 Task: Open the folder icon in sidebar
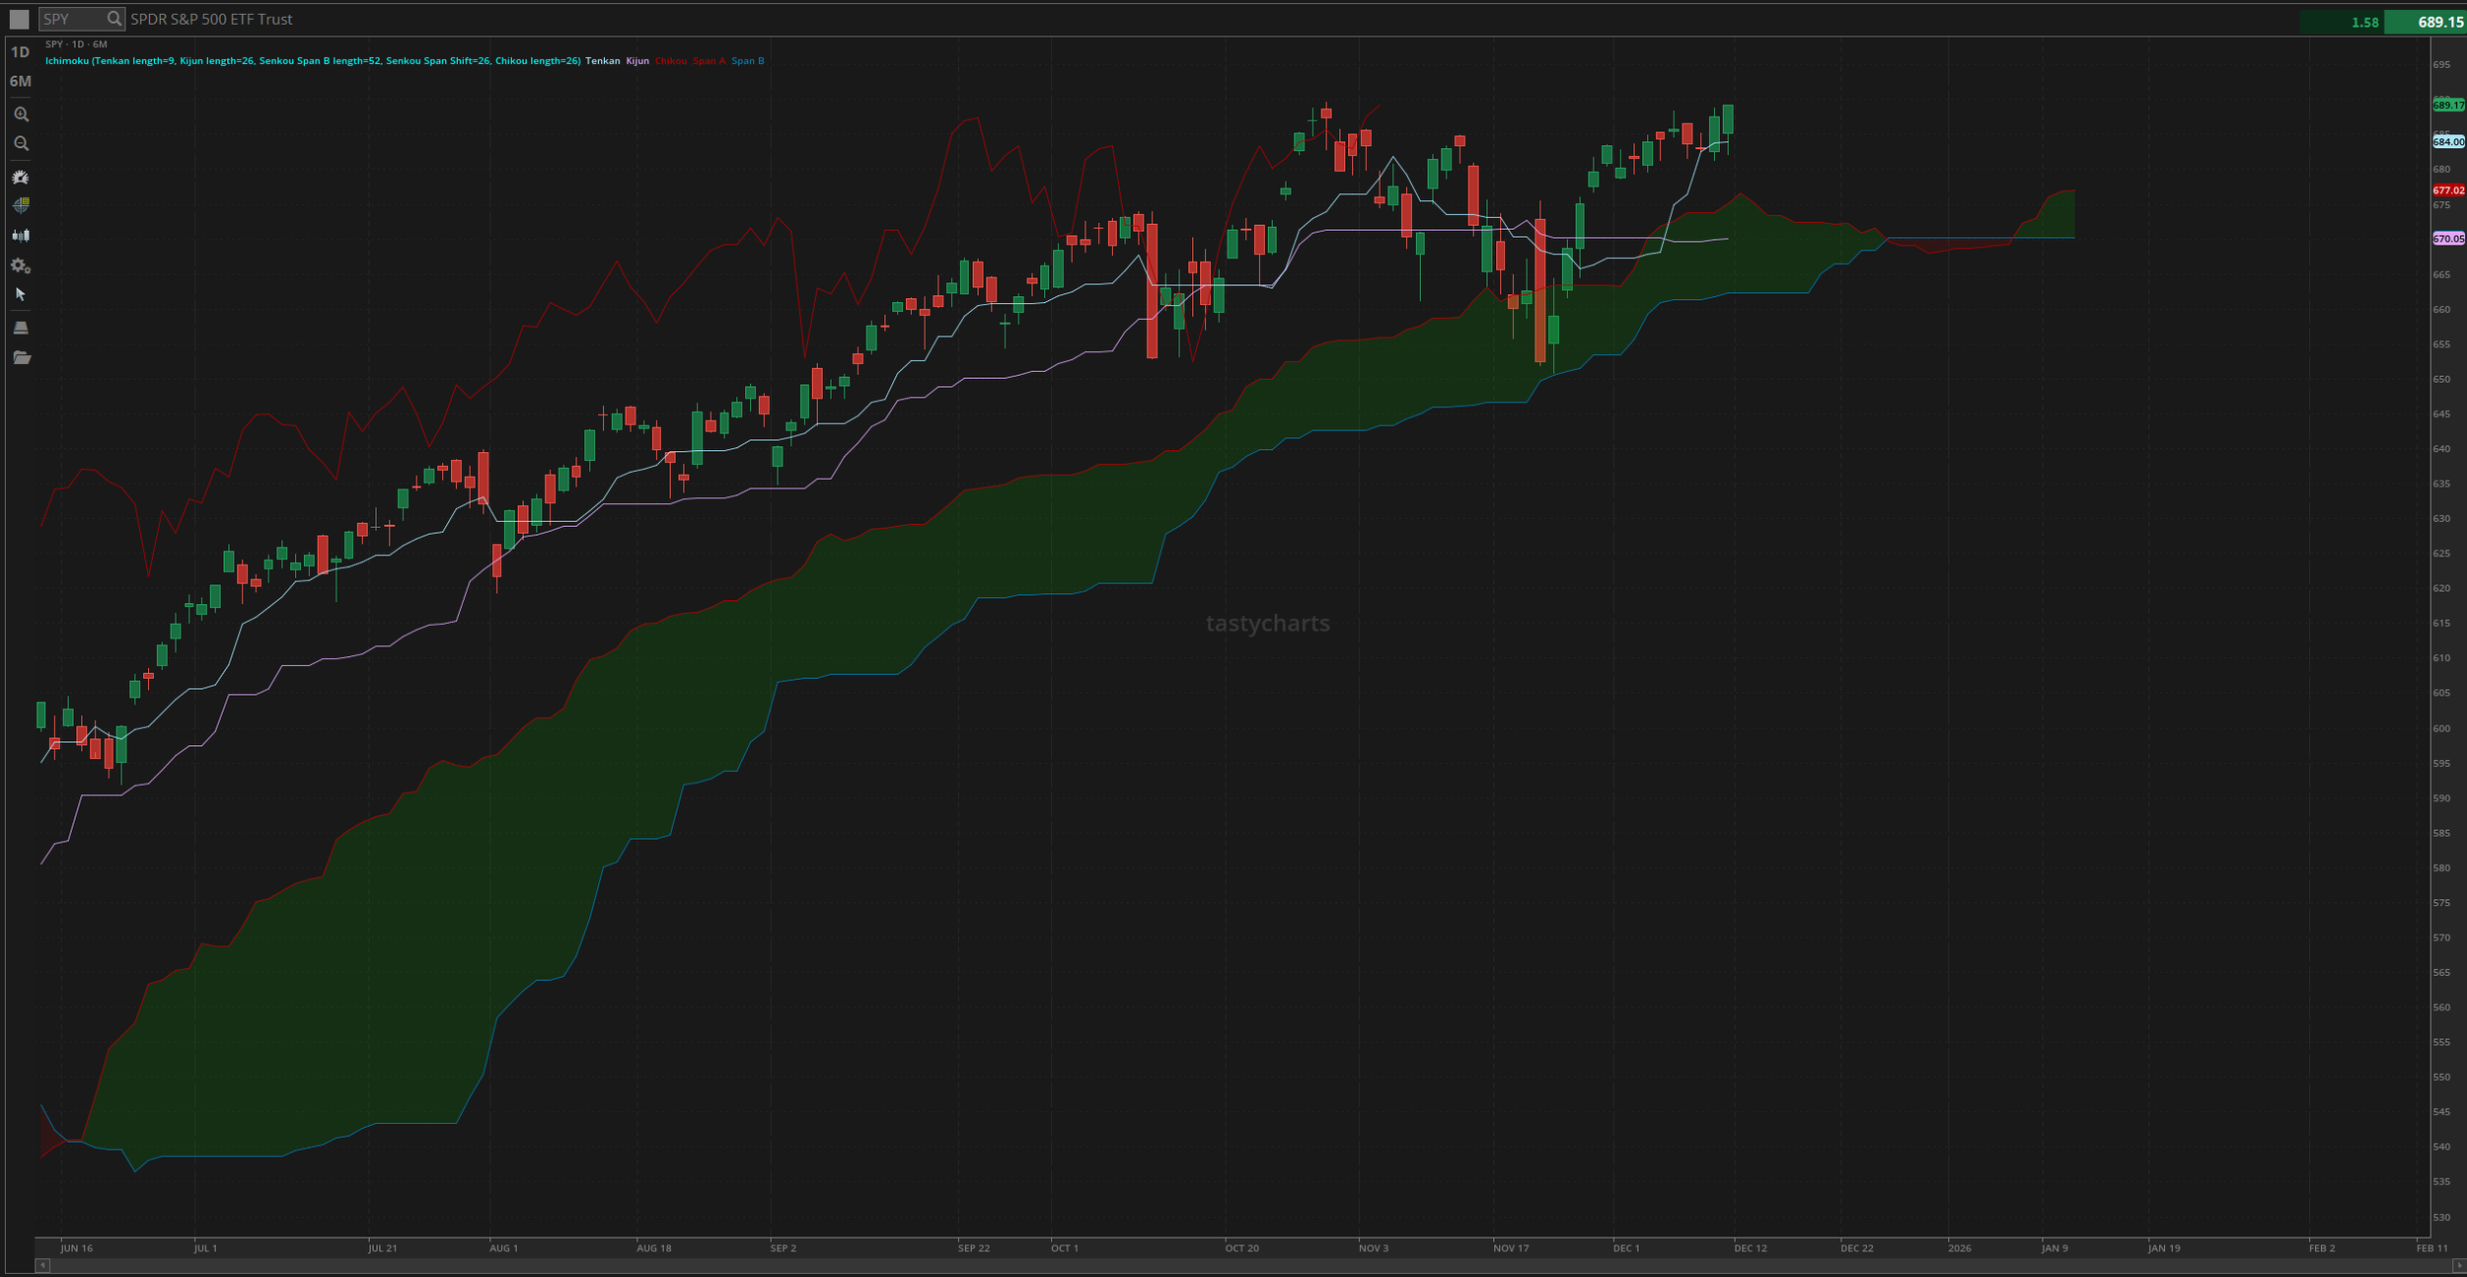click(x=21, y=357)
